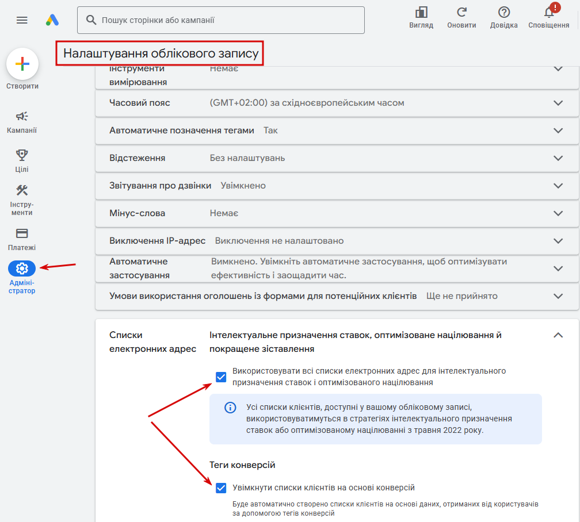Click 'Налаштування облікового запису' heading
Viewport: 580px width, 522px height.
pos(161,53)
